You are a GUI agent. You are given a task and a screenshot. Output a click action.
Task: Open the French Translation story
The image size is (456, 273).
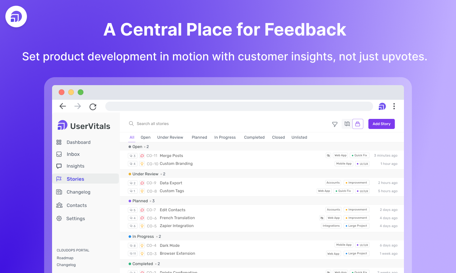pos(177,218)
